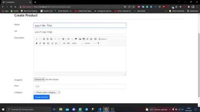Click the Paste from Word icon
The image size is (200, 112).
(51, 39)
